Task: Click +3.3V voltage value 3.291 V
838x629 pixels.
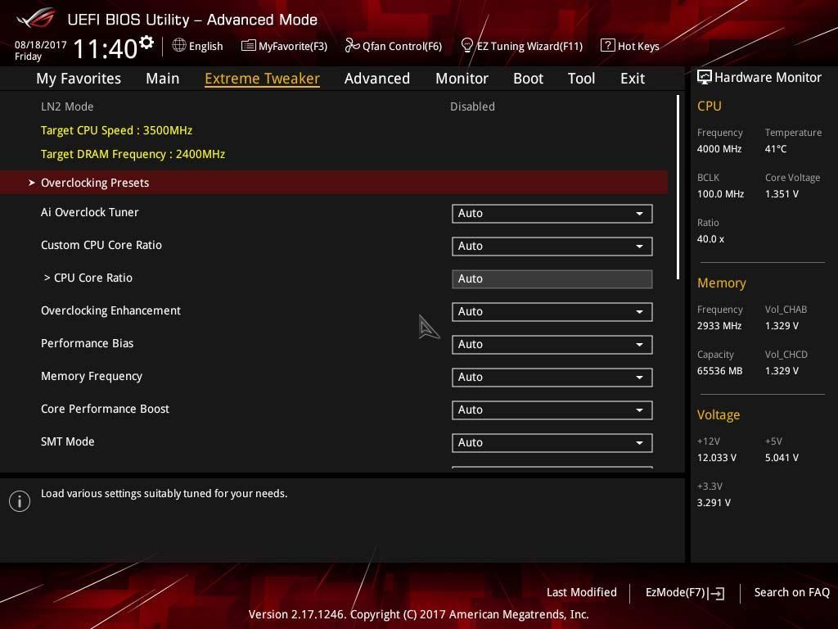Action: (714, 503)
